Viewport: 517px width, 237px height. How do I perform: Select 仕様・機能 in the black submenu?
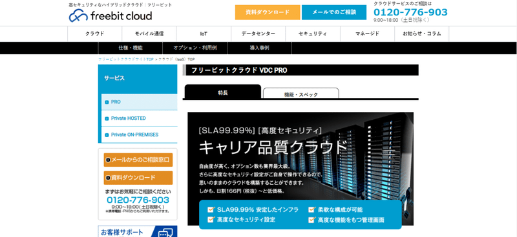coord(131,48)
